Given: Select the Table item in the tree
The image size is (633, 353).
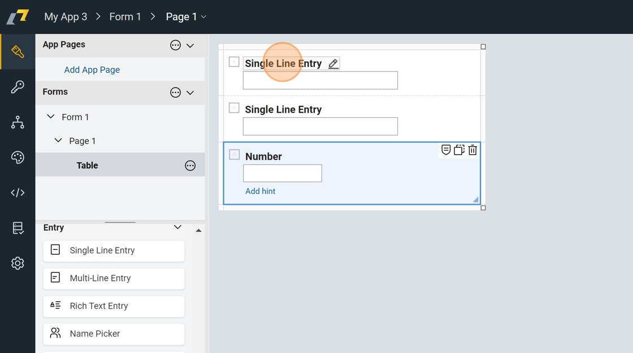Looking at the screenshot, I should pos(88,165).
